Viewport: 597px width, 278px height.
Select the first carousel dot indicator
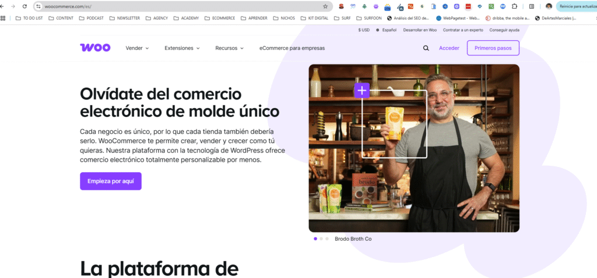[x=315, y=238]
